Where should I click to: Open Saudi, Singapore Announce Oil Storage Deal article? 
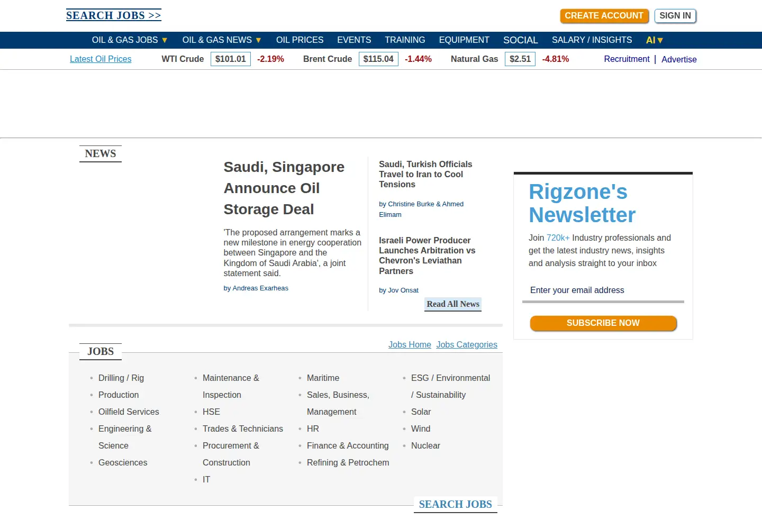(x=284, y=188)
